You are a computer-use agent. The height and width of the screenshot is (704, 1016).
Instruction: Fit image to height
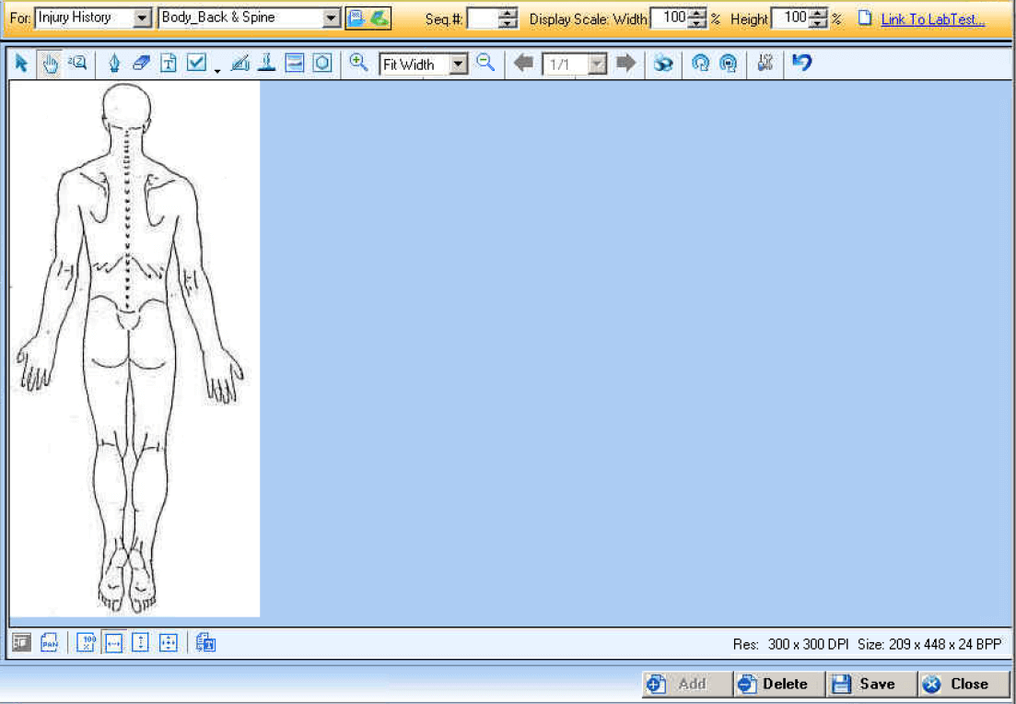click(x=141, y=642)
